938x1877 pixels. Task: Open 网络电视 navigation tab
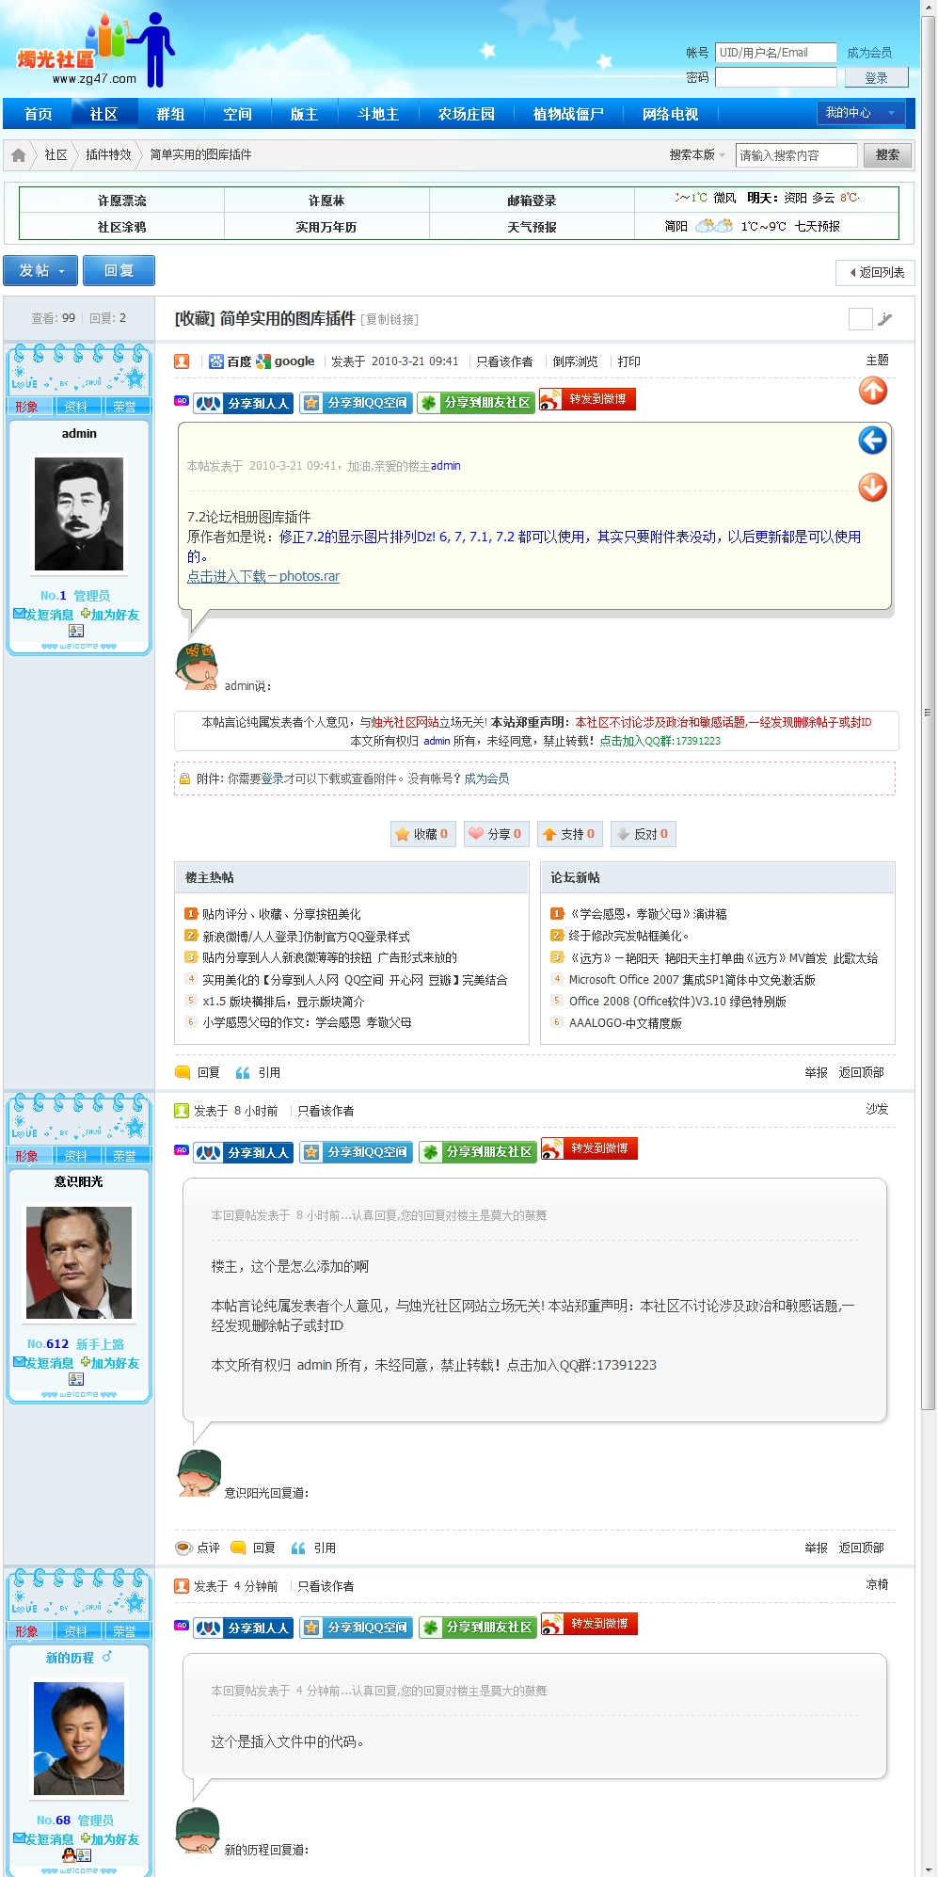[670, 114]
